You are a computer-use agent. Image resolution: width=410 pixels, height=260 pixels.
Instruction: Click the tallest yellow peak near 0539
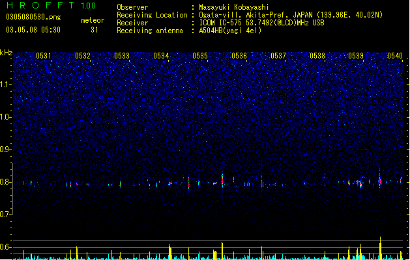(380, 248)
